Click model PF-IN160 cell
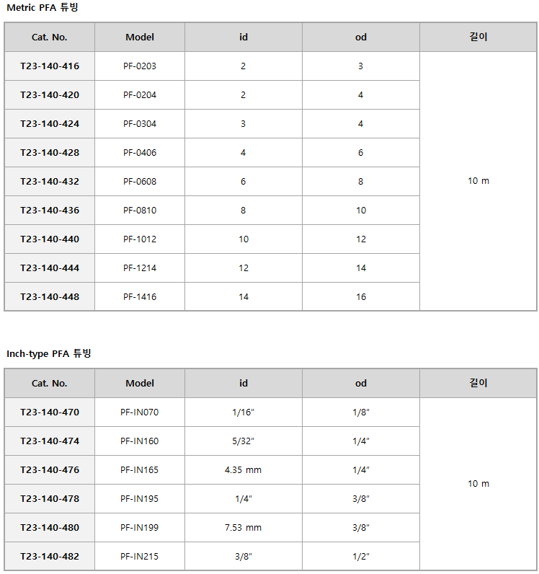Screen dimensions: 539x574 pos(140,441)
